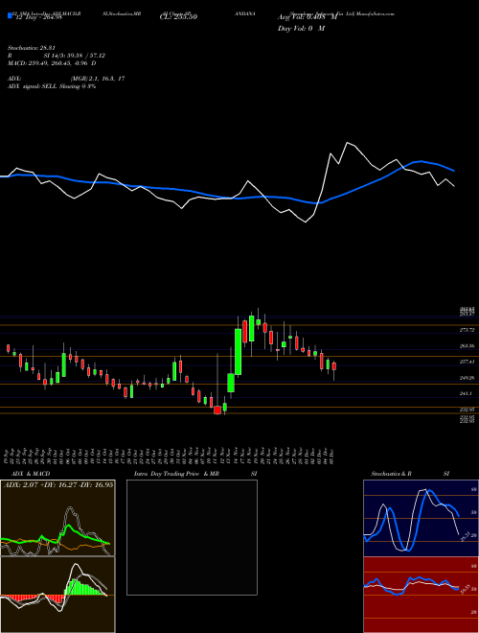The height and width of the screenshot is (633, 479).
Task: Click the ADX +DY -DY readout header
Action: (x=58, y=484)
